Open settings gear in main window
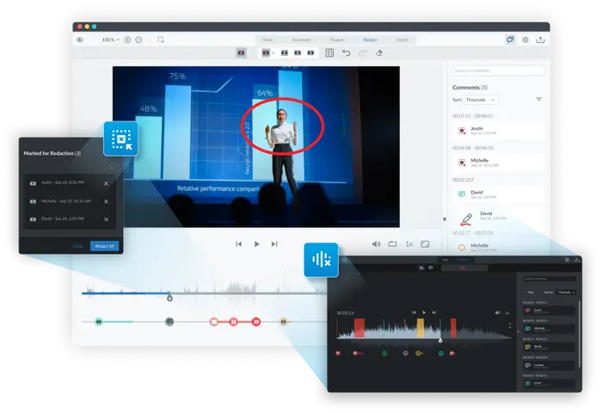 (x=525, y=40)
